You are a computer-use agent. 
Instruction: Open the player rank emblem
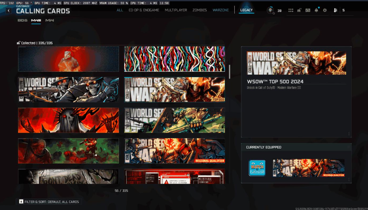(x=270, y=10)
